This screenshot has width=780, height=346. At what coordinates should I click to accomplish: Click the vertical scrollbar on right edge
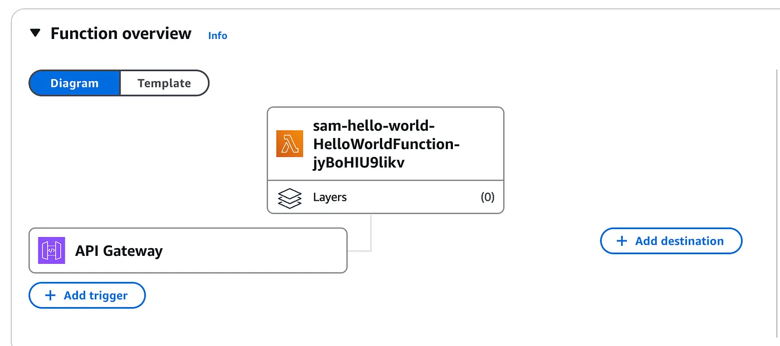[777, 206]
